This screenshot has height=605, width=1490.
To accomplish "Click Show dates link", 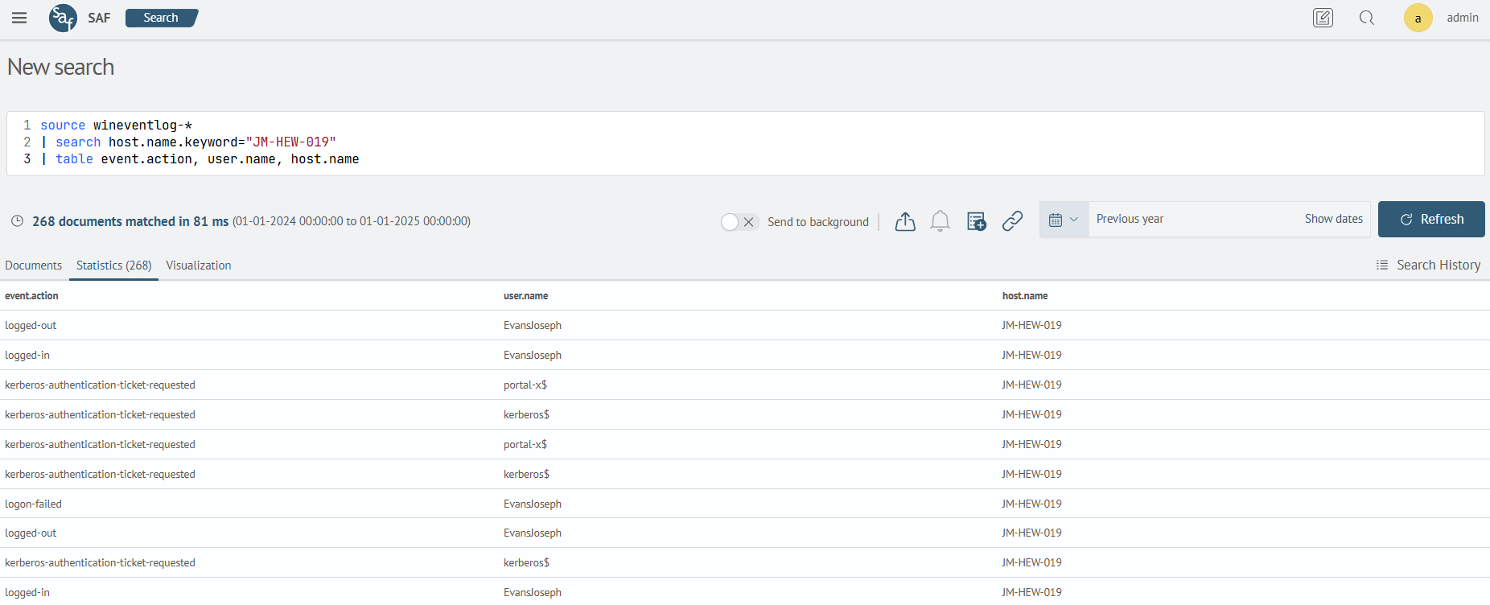I will click(x=1333, y=219).
